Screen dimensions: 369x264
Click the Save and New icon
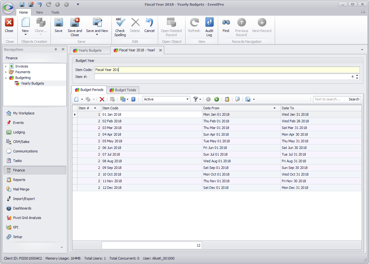tap(97, 23)
